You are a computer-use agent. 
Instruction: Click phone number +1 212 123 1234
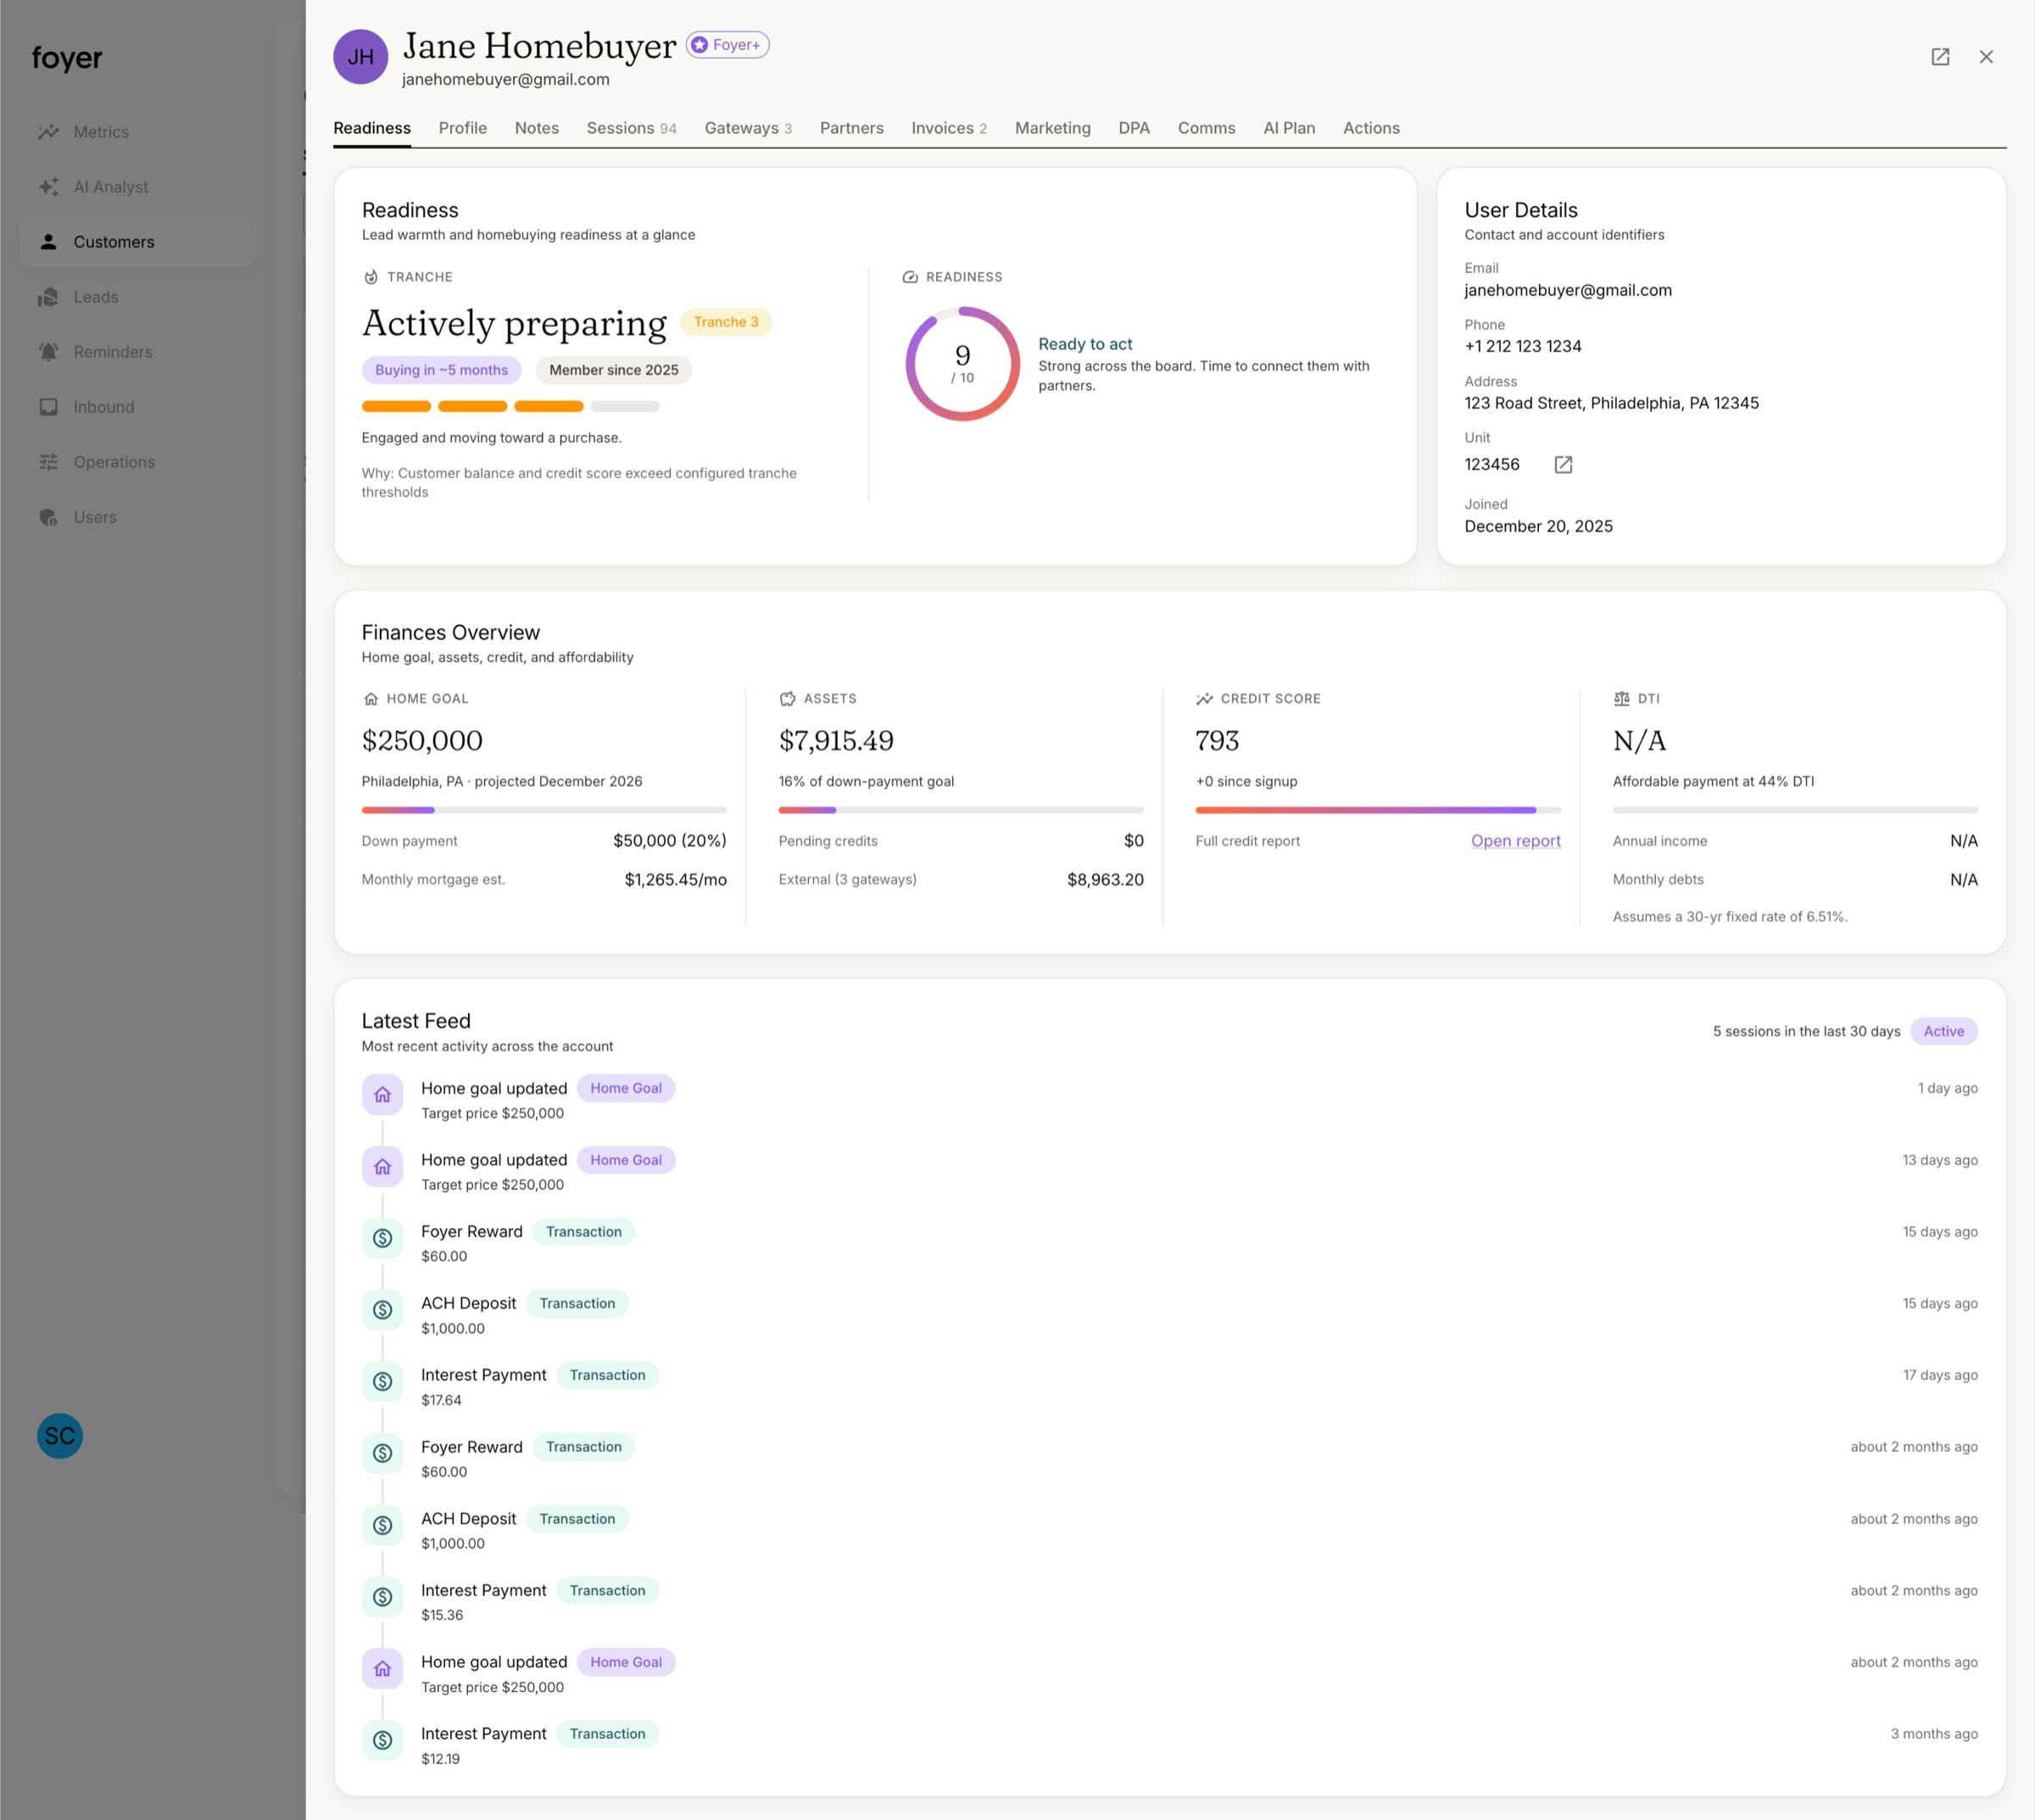click(x=1523, y=346)
